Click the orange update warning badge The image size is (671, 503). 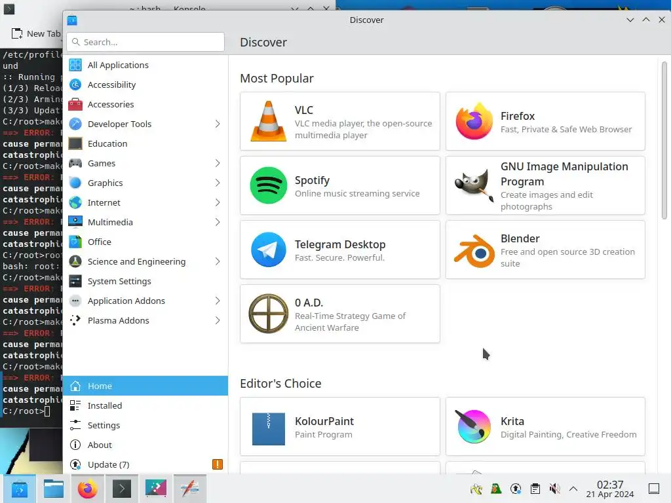tap(218, 464)
